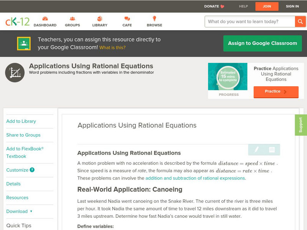Open the Library section
Viewport: 307px width, 230px height.
[99, 22]
